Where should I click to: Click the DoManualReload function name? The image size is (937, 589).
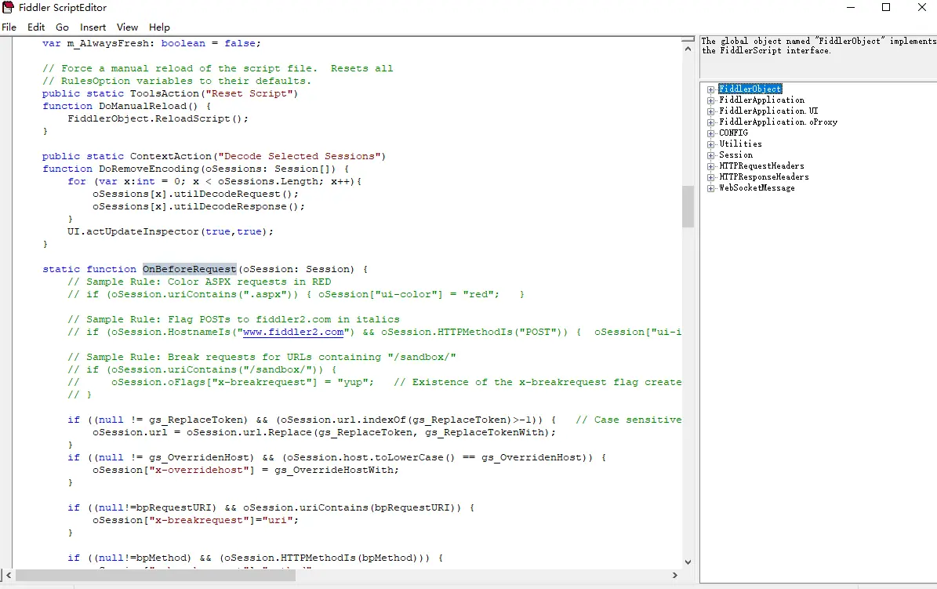tap(143, 106)
